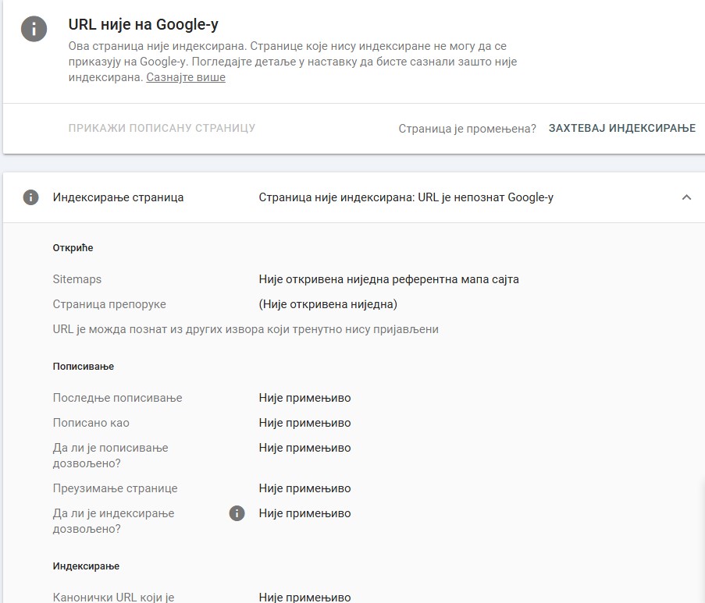This screenshot has height=603, width=705.
Task: Click the info icon beside 'Да ли је индексирање дозвољено?'
Action: click(x=237, y=513)
